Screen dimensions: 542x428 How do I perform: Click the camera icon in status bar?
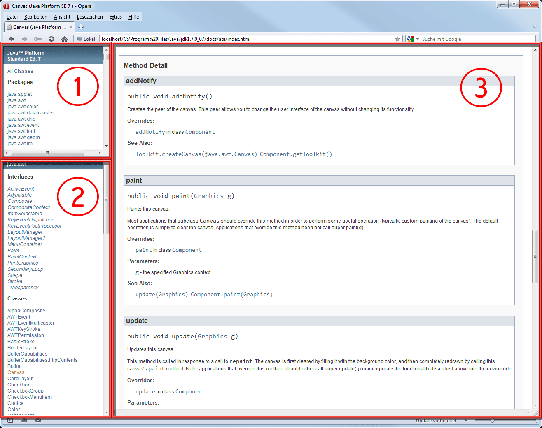(38, 420)
